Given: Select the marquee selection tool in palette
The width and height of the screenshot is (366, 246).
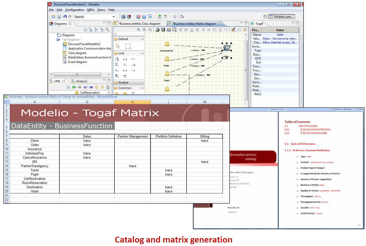Looking at the screenshot, I should pyautogui.click(x=128, y=46).
